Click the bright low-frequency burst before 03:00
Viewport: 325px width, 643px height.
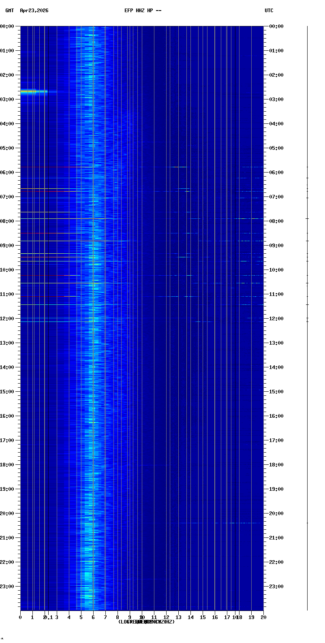pos(34,92)
